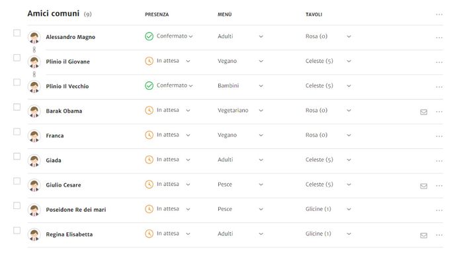Click Giada's avatar icon
The height and width of the screenshot is (254, 463).
pyautogui.click(x=34, y=161)
